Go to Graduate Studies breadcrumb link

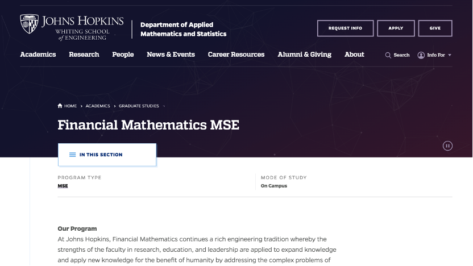click(139, 106)
